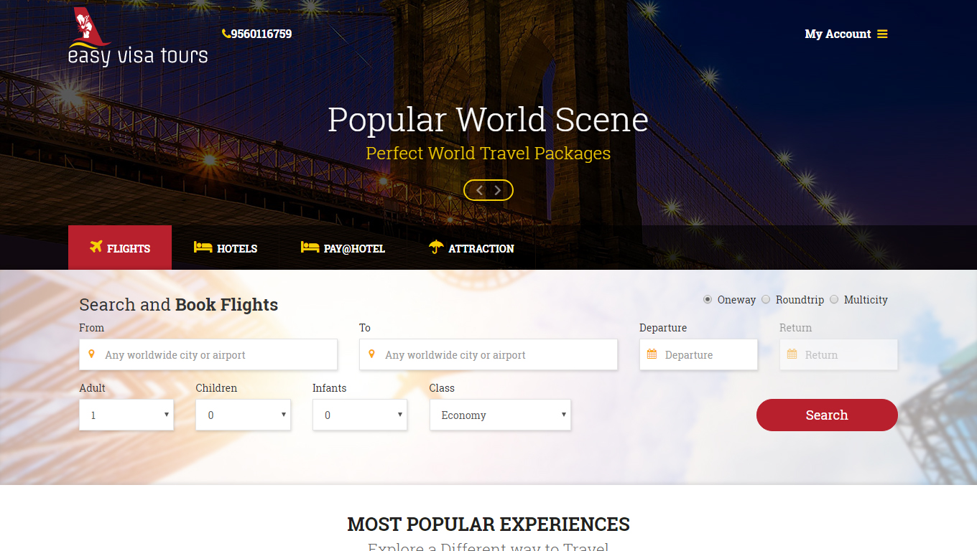This screenshot has height=551, width=977.
Task: Switch to the Pay@Hotel tab
Action: 343,248
